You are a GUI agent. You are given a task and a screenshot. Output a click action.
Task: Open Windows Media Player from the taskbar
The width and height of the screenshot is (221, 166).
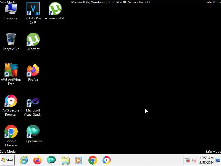pyautogui.click(x=79, y=160)
